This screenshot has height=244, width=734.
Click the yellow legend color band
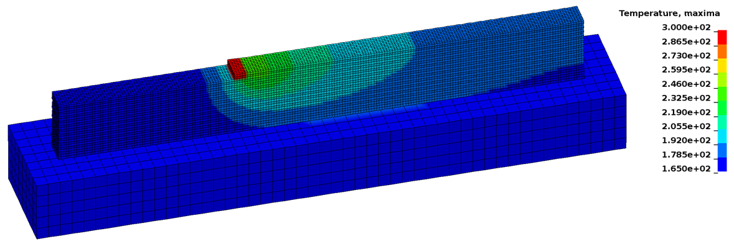722,66
